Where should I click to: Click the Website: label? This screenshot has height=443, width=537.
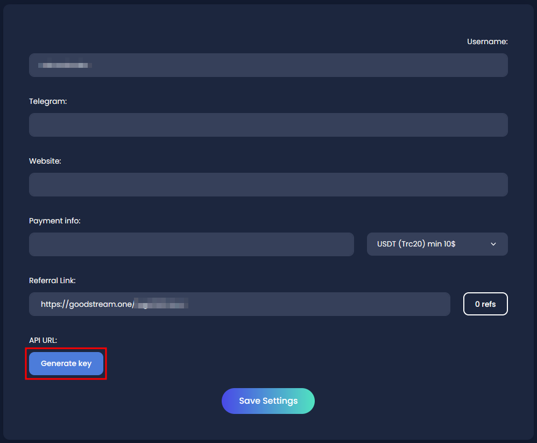[x=45, y=161]
